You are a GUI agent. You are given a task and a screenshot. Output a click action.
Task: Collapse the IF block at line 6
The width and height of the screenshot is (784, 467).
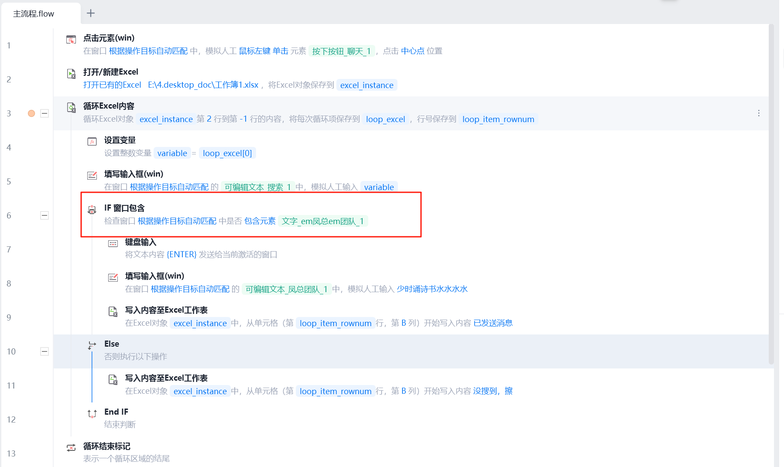(x=45, y=215)
